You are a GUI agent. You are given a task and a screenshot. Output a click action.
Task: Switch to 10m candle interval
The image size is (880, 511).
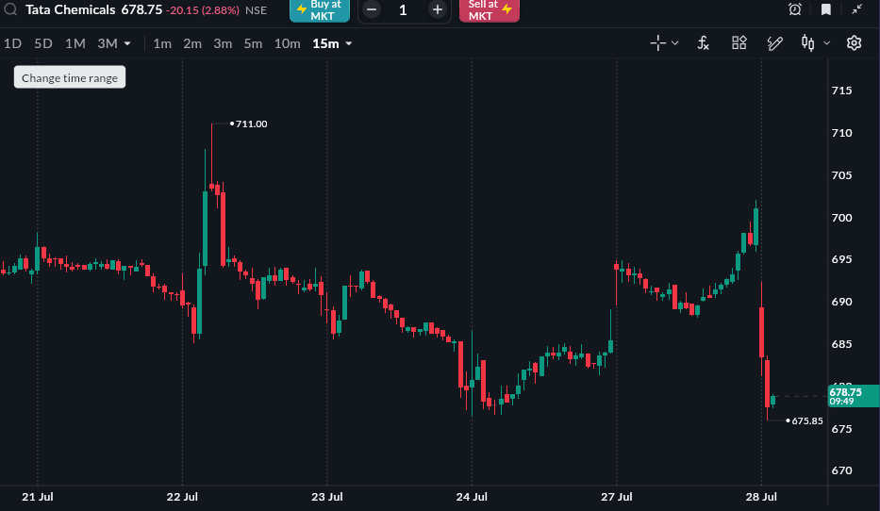288,43
